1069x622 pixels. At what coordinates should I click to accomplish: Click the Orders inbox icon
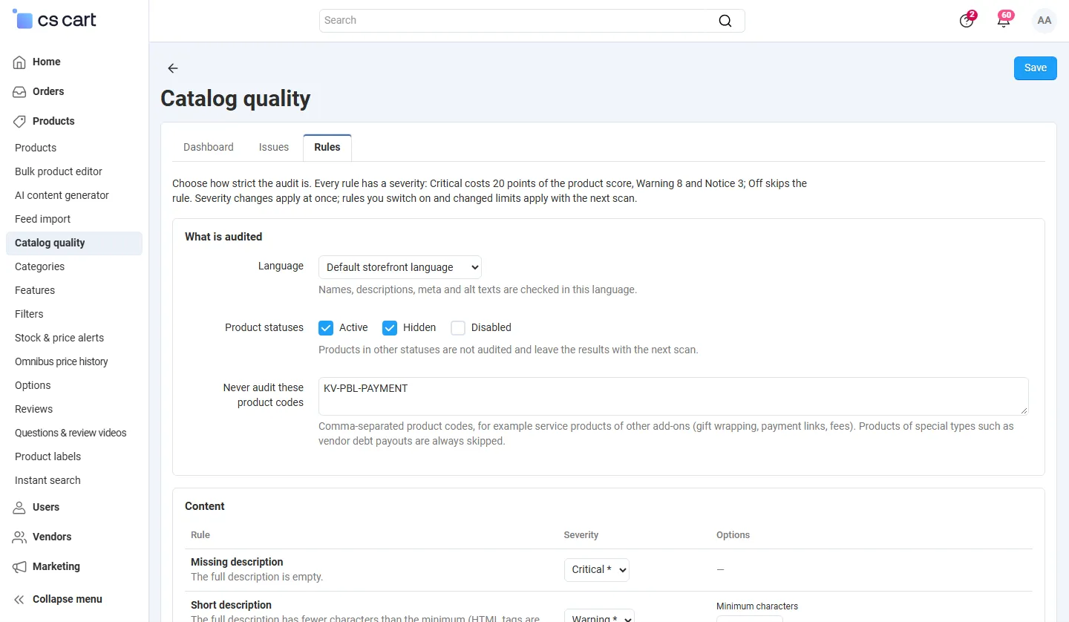coord(20,91)
